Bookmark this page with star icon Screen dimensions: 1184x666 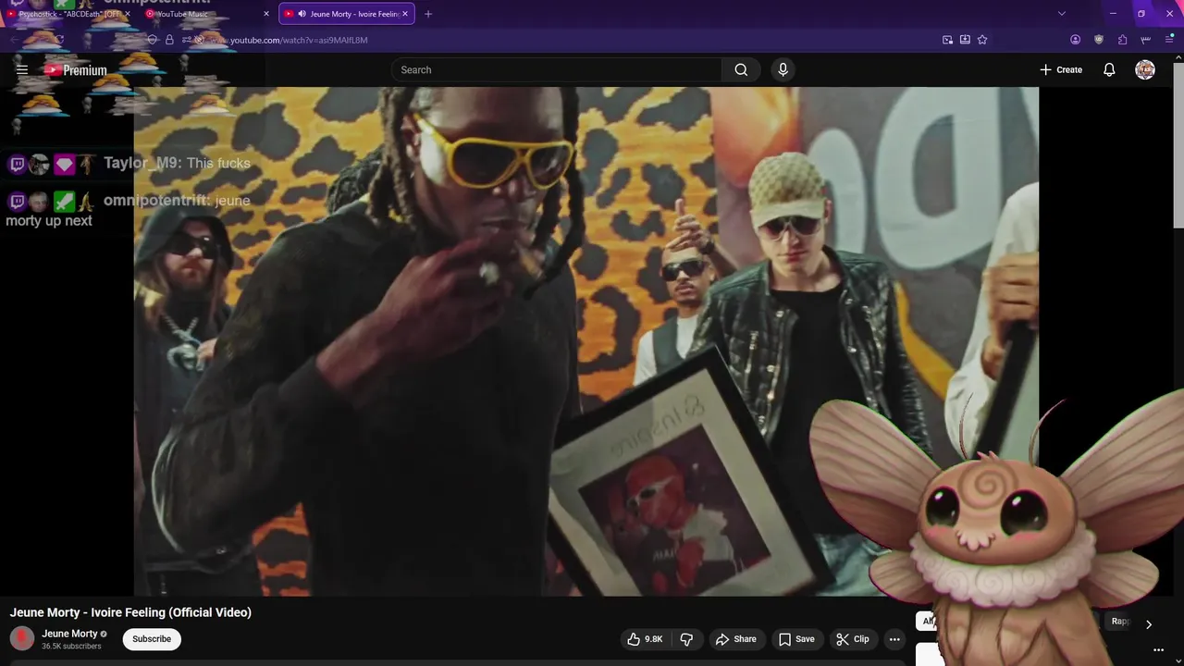coord(982,40)
